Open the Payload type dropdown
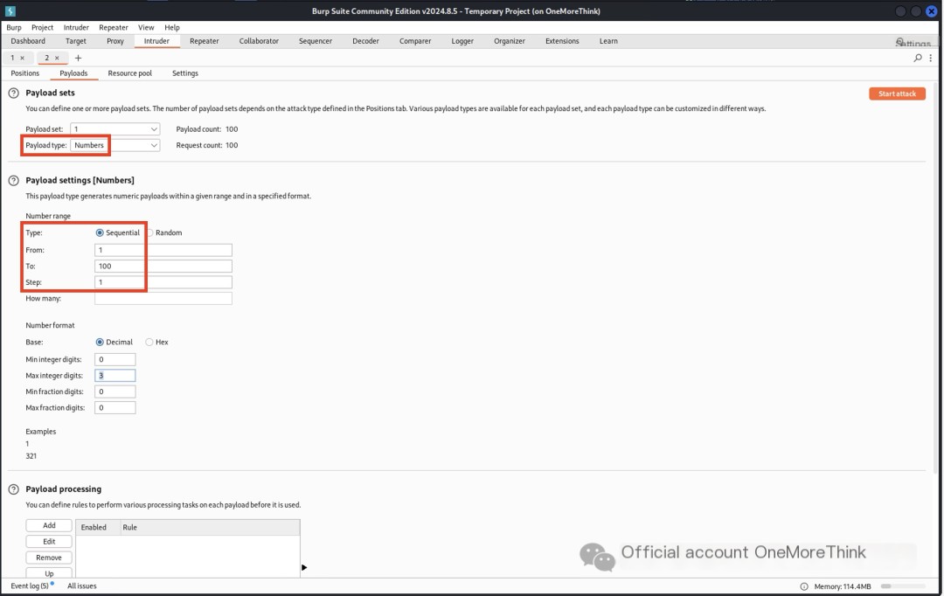The height and width of the screenshot is (596, 944). point(115,145)
